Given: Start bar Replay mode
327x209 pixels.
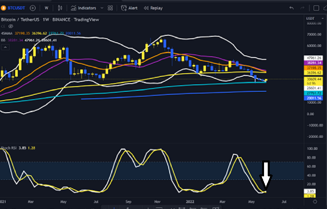Looking at the screenshot, I should [153, 8].
